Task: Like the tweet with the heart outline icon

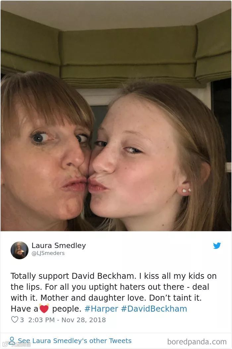Action: (15, 320)
